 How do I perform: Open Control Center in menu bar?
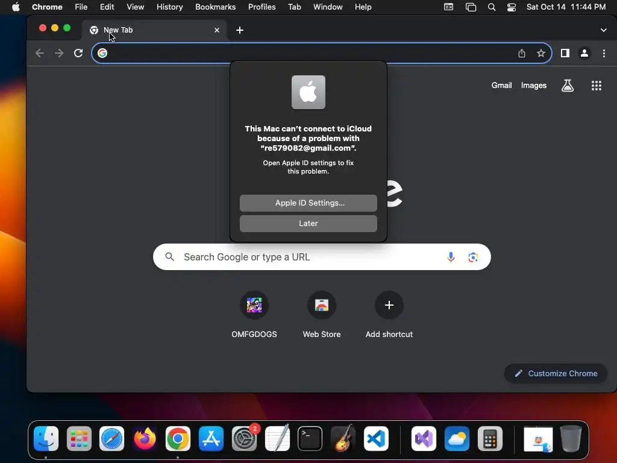pyautogui.click(x=511, y=7)
